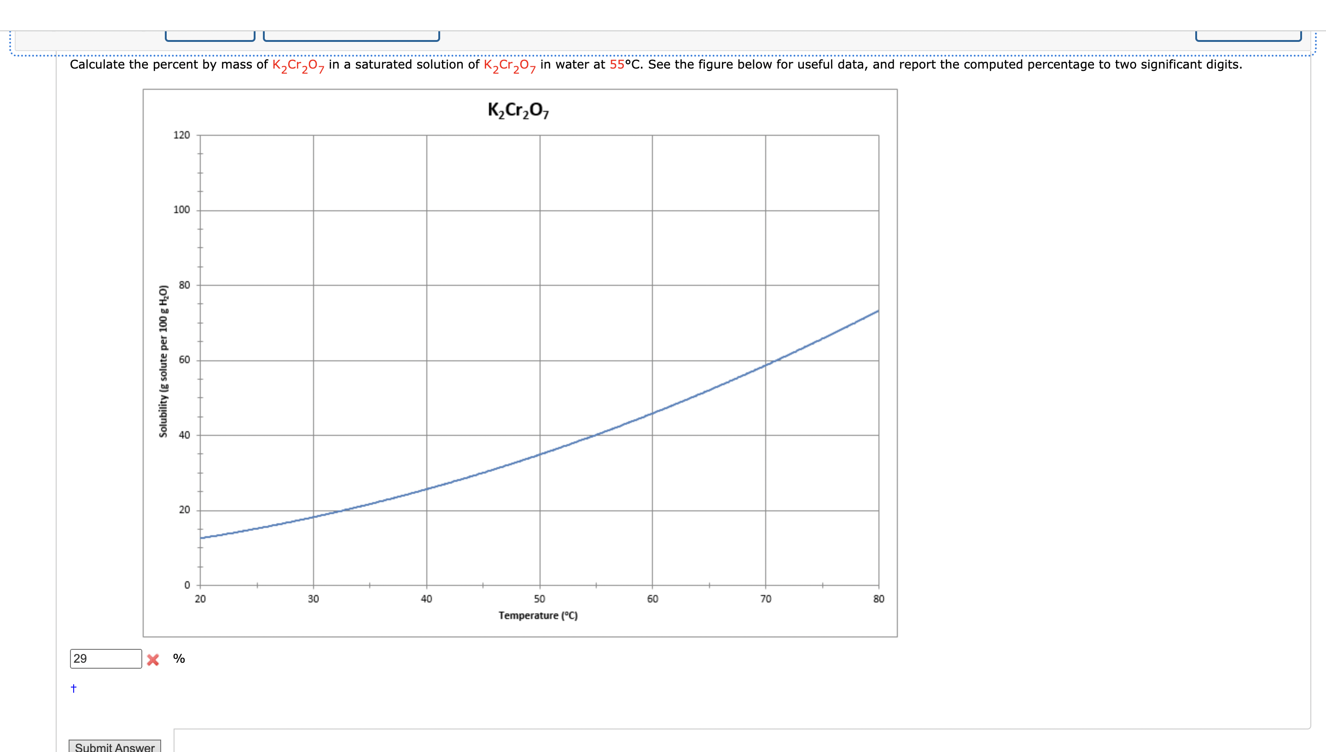Click the red incorrect X mark

pos(153,659)
